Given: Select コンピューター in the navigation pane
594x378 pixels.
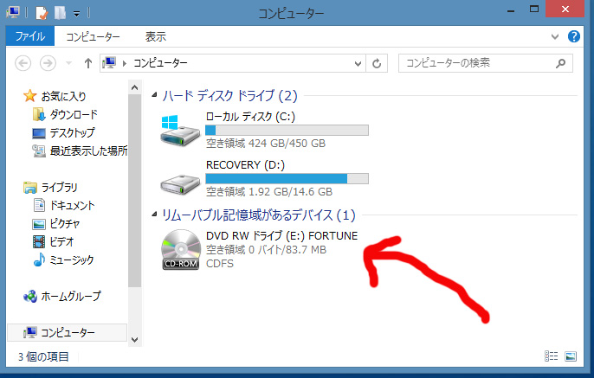Looking at the screenshot, I should click(x=68, y=332).
